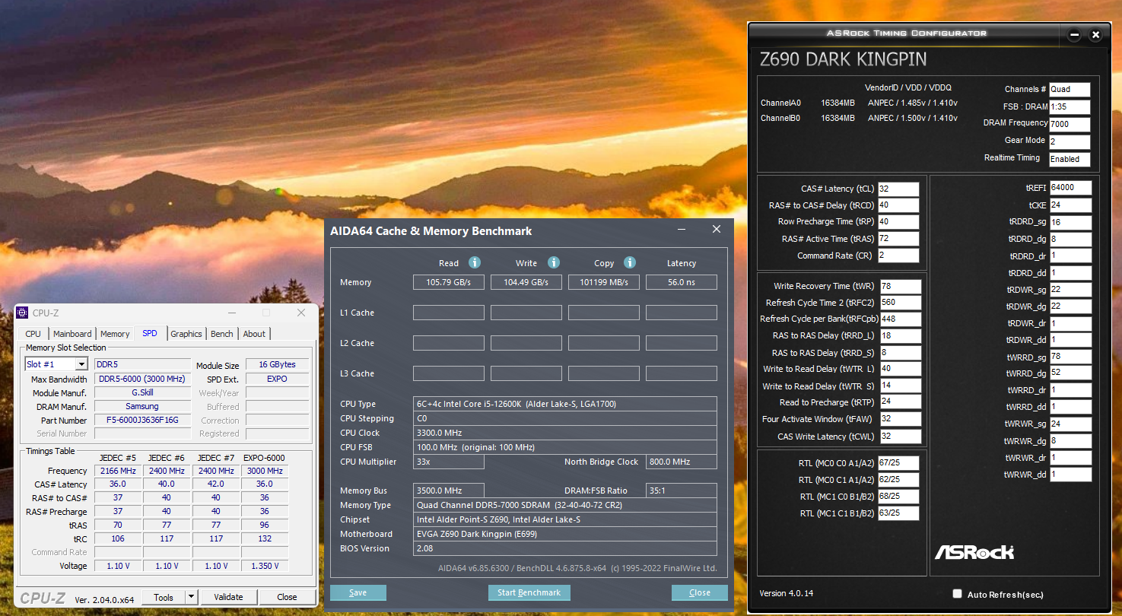Click the tRRD_L field in ASRock
Image resolution: width=1122 pixels, height=616 pixels.
click(x=901, y=336)
